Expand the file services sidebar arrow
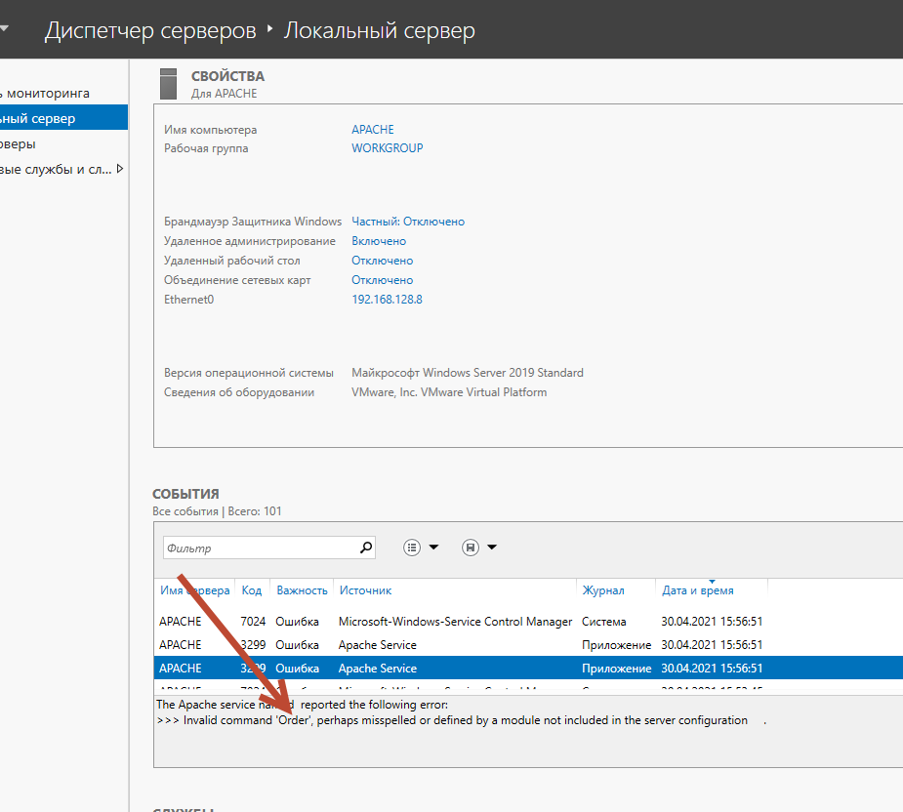The width and height of the screenshot is (903, 812). 120,169
